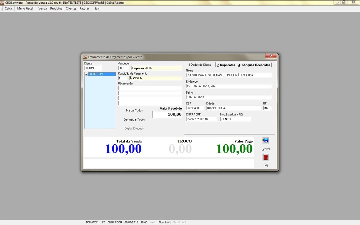Click the time 18:48 in status bar
Screen dimensions: 360x225
coord(144,222)
